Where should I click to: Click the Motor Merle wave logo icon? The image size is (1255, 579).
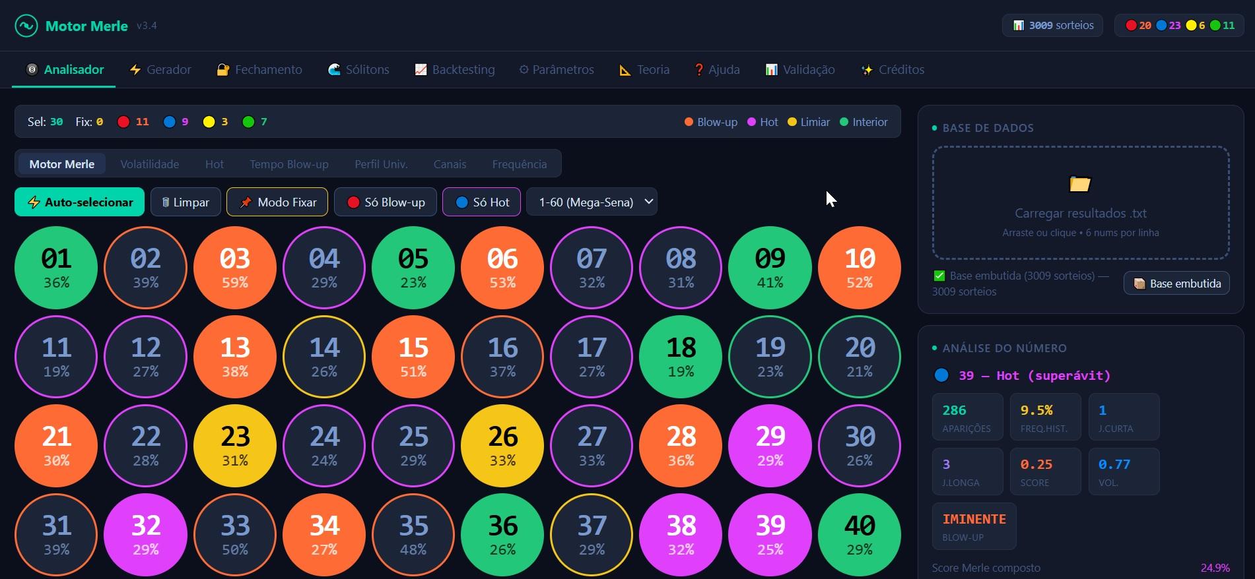(26, 26)
